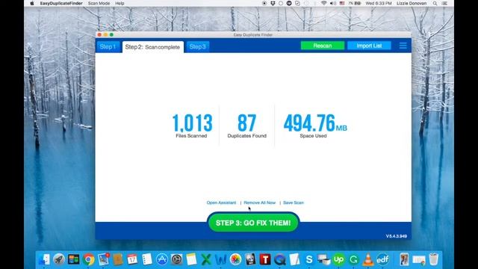The width and height of the screenshot is (478, 269).
Task: Click STEP 3: GO FIX THEM! button
Action: pos(253,223)
